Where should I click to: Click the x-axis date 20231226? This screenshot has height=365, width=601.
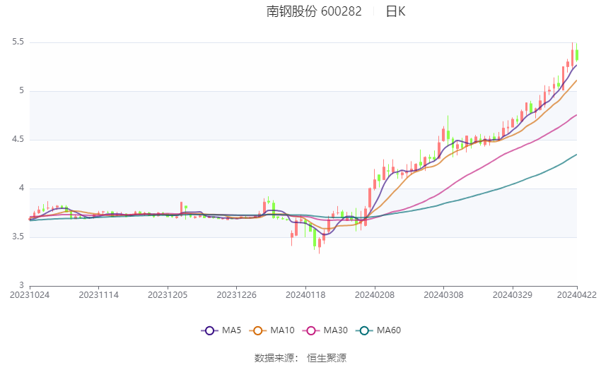(x=236, y=295)
